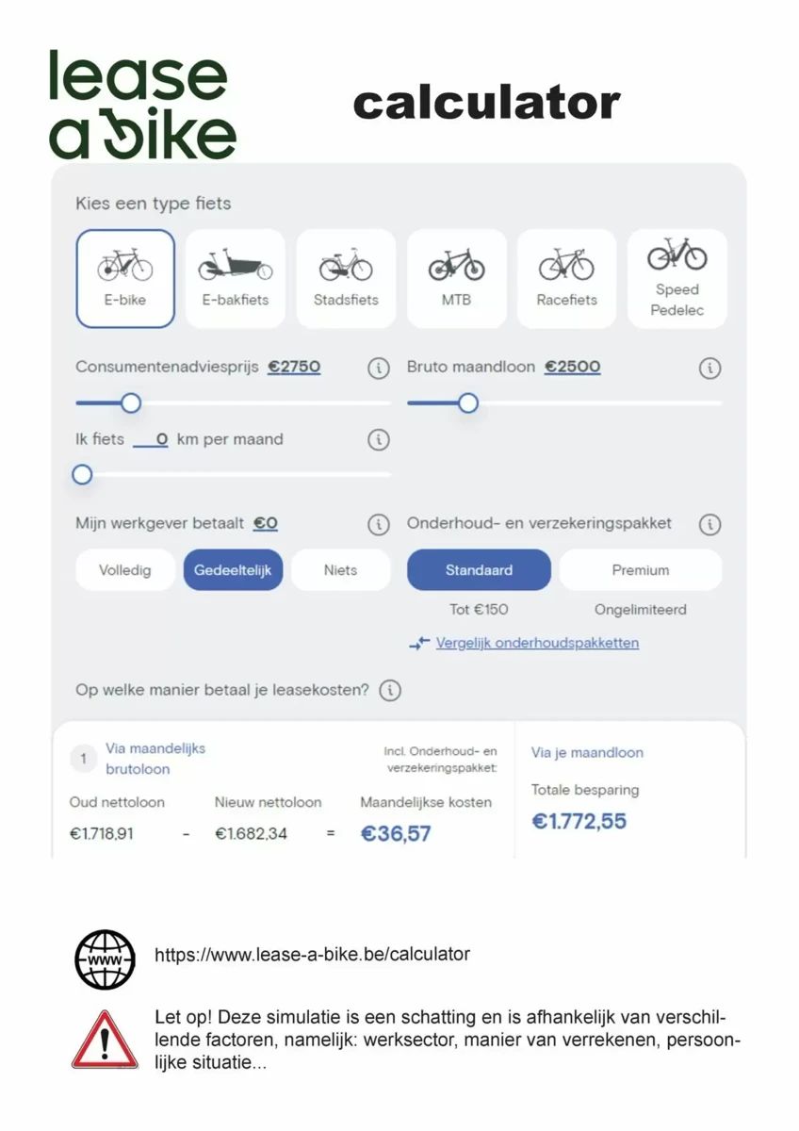
Task: Pick the MTB bike type
Action: [456, 279]
